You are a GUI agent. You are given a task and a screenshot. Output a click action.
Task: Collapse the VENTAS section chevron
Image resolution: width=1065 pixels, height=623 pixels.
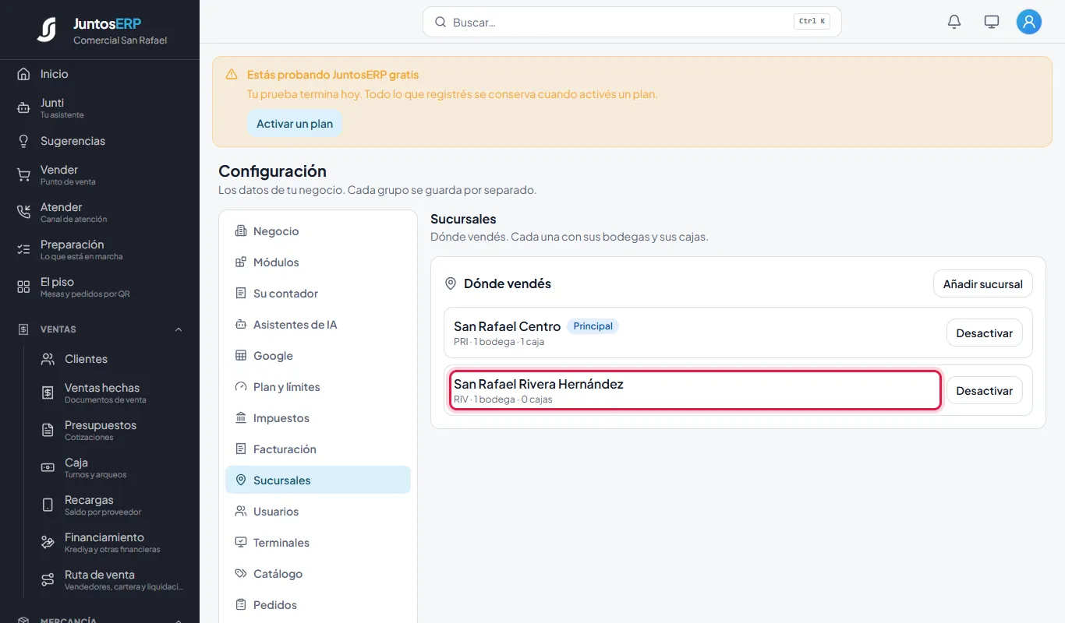pyautogui.click(x=179, y=329)
